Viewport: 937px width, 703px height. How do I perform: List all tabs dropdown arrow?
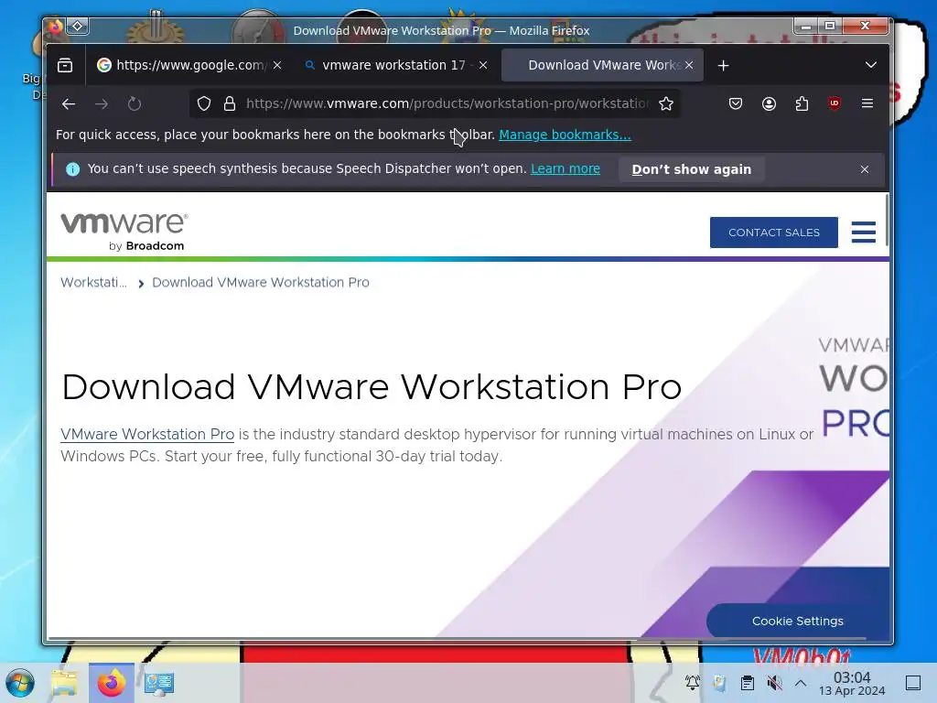coord(871,65)
